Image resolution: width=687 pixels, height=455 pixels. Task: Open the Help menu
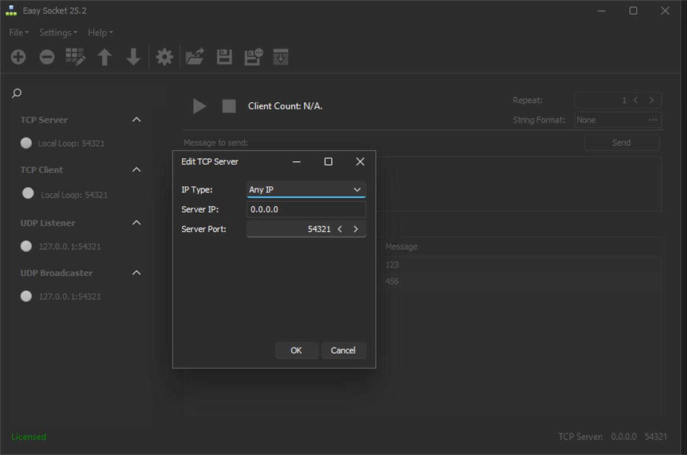pyautogui.click(x=101, y=32)
